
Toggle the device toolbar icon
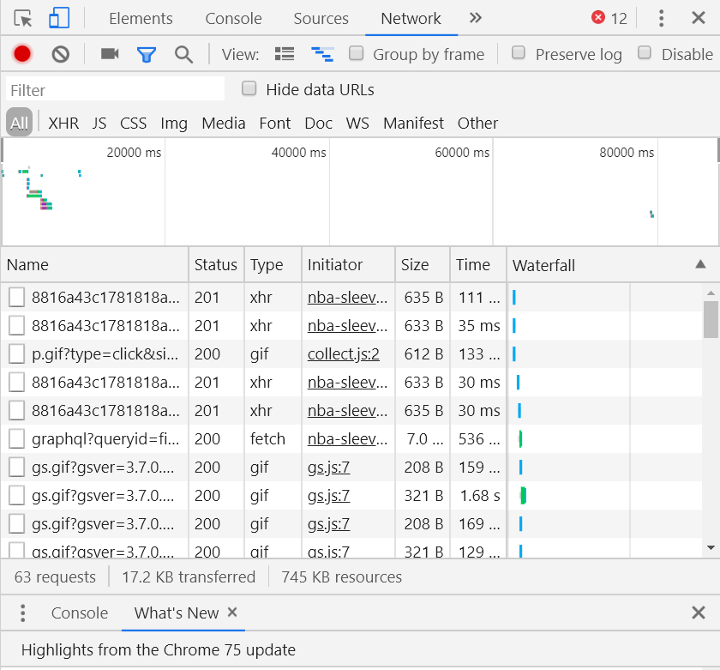pos(58,18)
